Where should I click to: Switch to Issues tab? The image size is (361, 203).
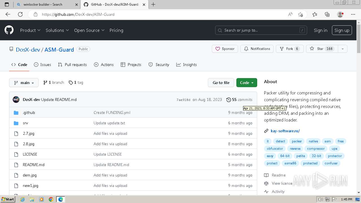click(x=43, y=65)
